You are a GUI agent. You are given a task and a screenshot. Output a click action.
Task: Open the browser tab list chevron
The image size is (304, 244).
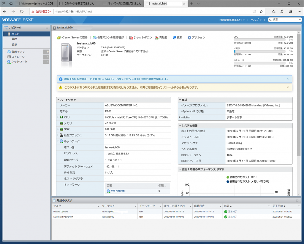click(x=198, y=4)
